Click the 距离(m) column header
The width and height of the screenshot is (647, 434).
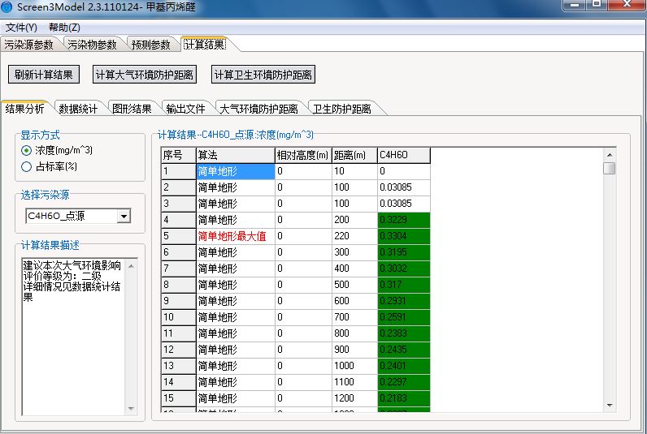pyautogui.click(x=354, y=155)
